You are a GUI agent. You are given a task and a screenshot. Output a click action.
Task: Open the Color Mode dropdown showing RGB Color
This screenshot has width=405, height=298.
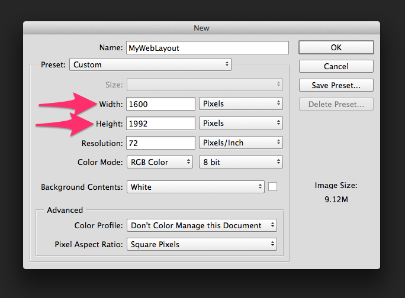[x=160, y=162]
